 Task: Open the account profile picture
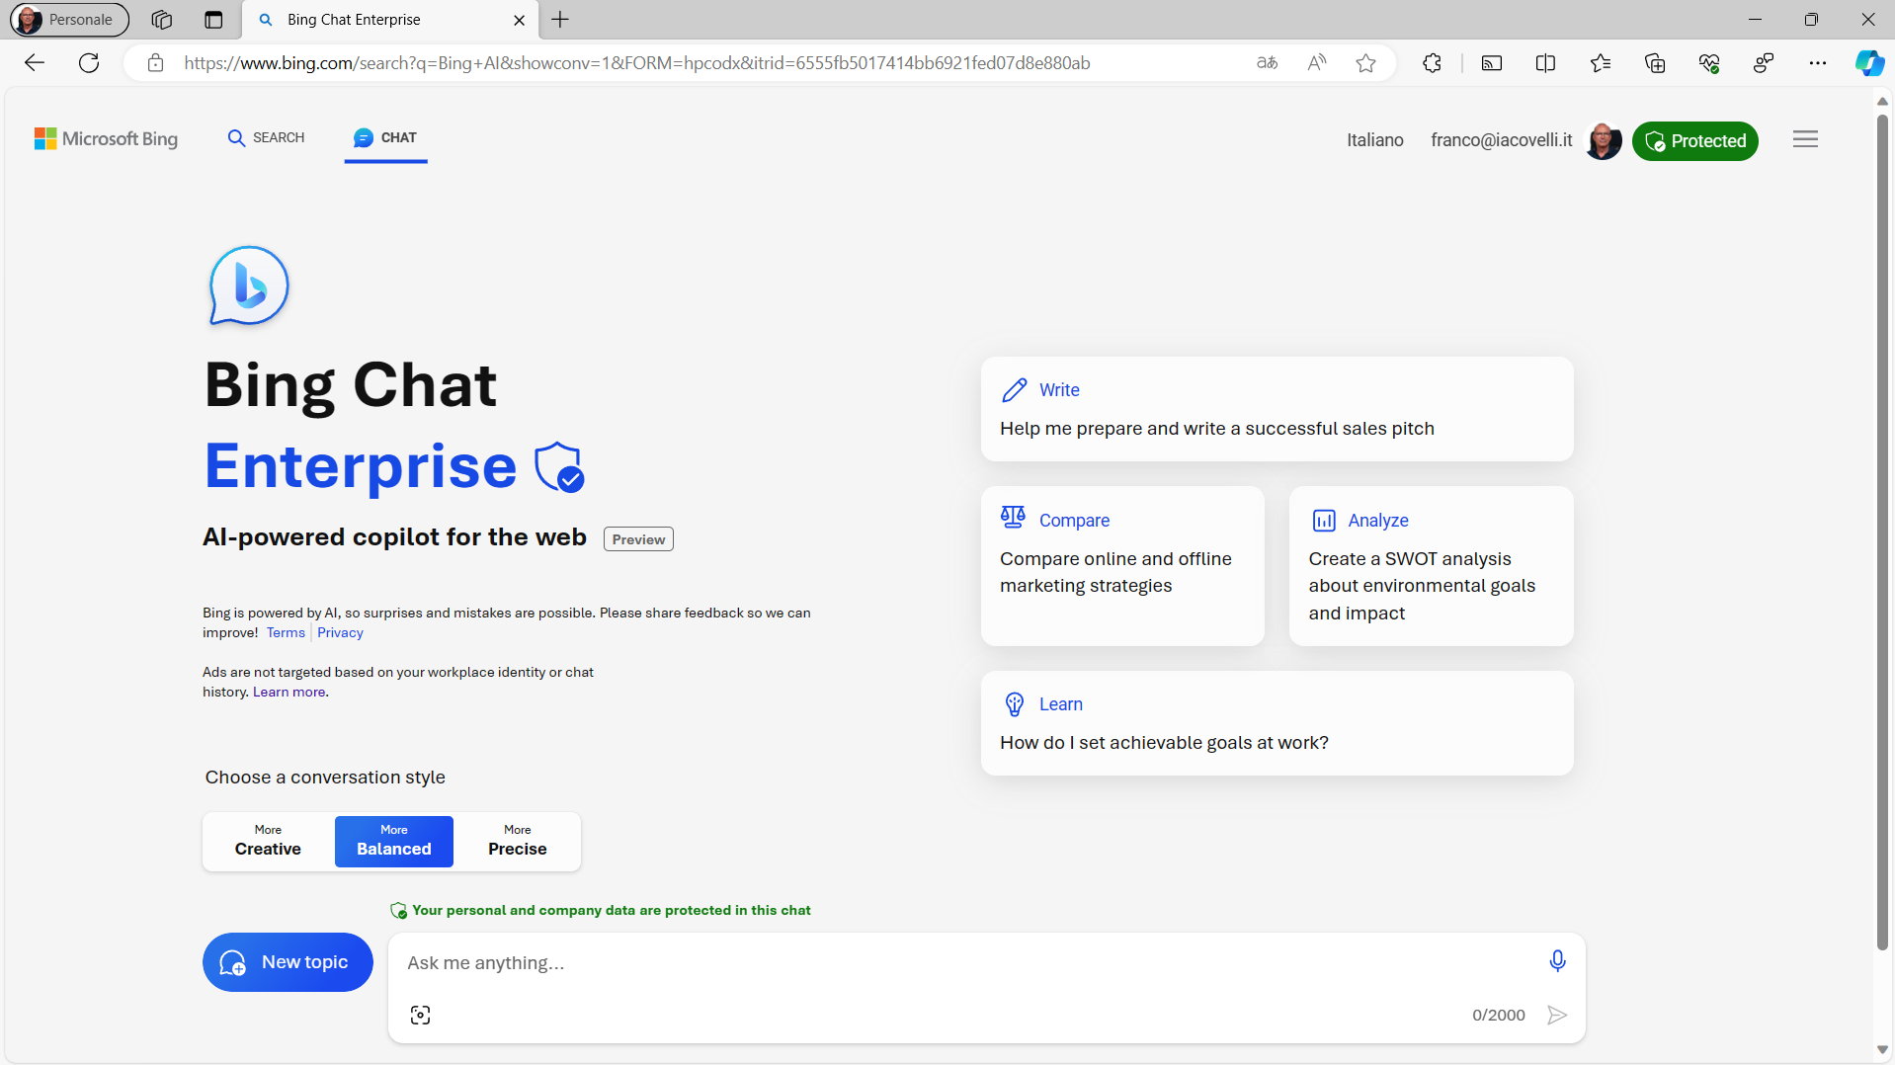pos(1603,140)
